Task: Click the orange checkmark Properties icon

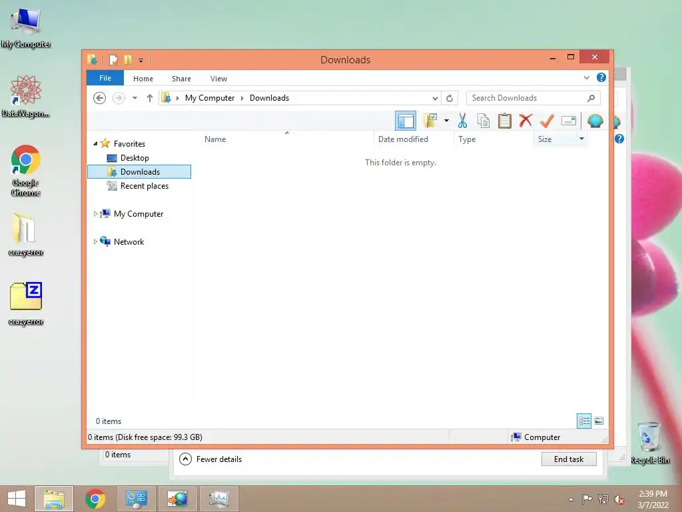Action: (547, 121)
